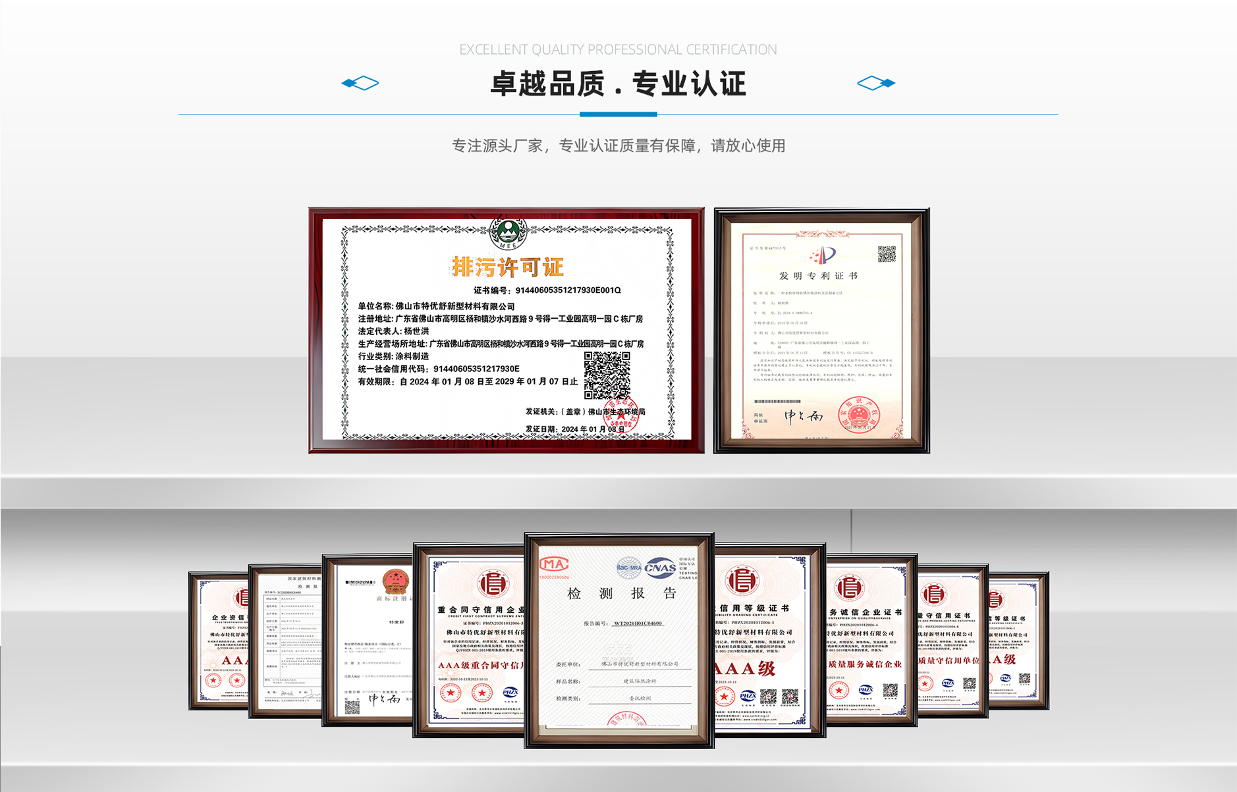Click the CNAS logo on the 检测报告
1237x792 pixels.
[660, 568]
